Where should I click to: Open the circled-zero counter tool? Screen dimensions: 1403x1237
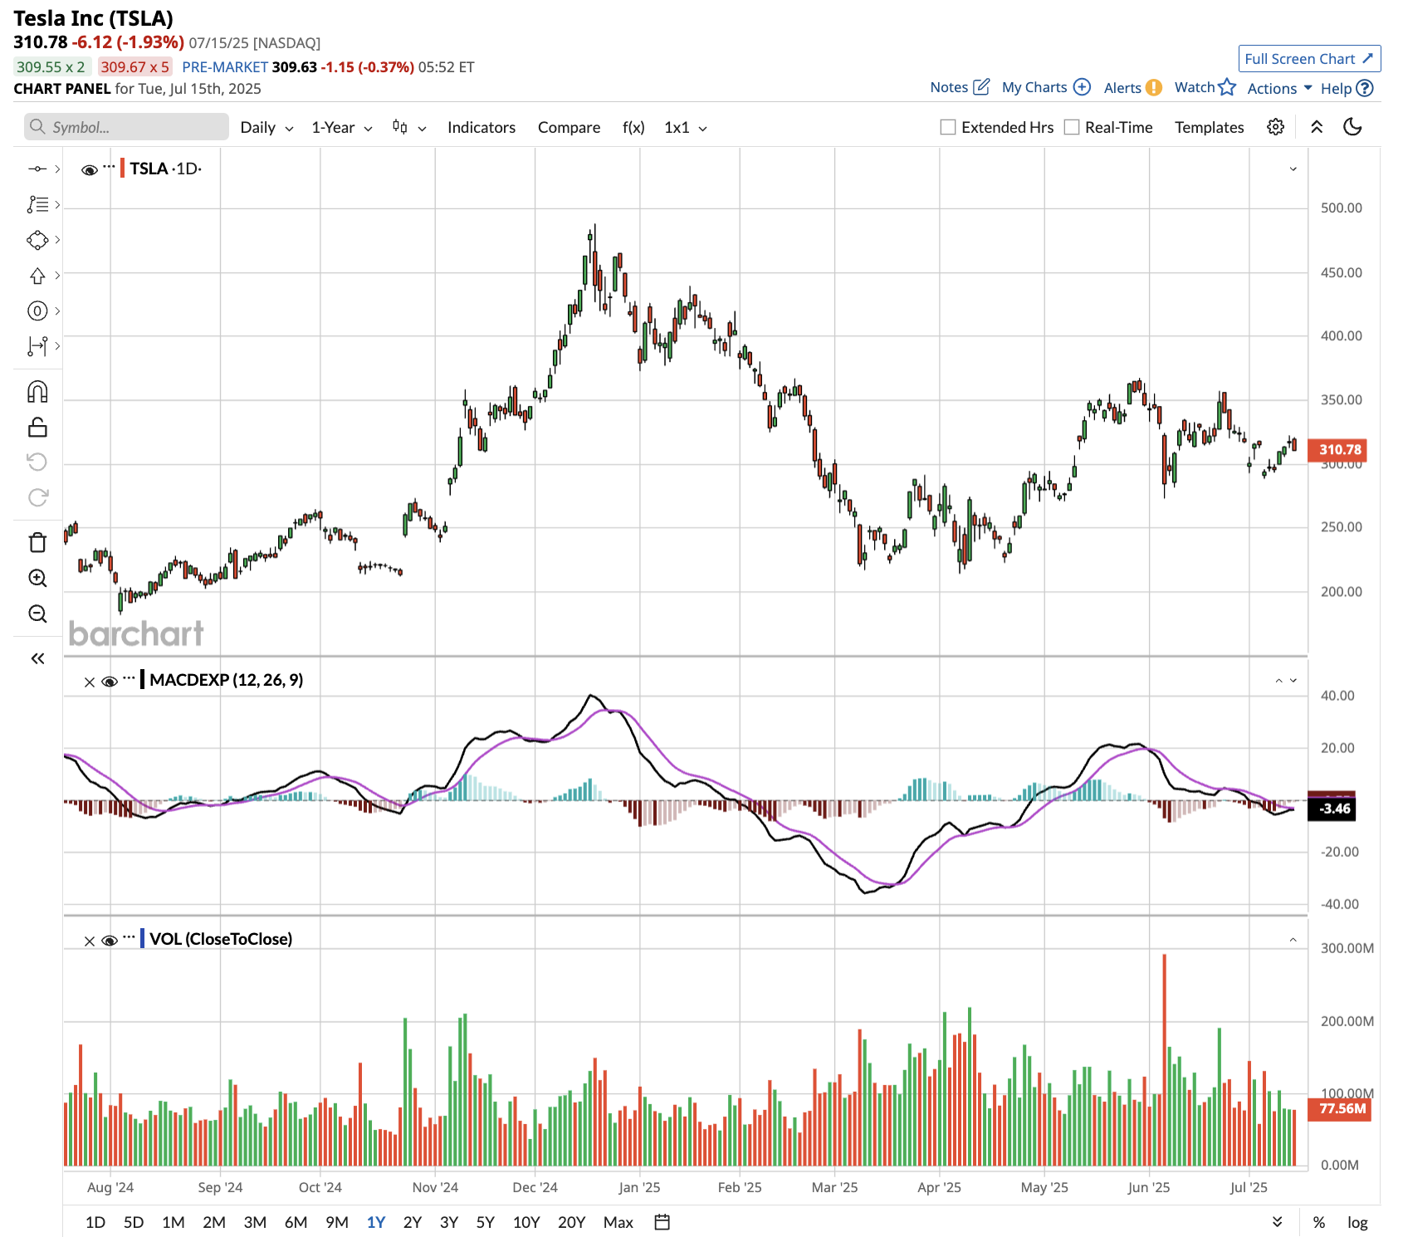[x=37, y=311]
